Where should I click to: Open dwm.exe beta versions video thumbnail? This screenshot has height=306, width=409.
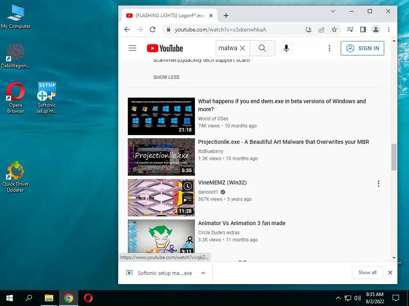point(161,116)
